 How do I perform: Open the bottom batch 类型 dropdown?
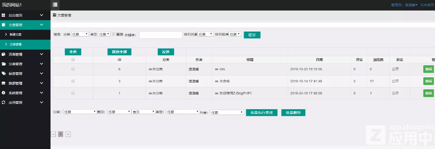click(182, 112)
